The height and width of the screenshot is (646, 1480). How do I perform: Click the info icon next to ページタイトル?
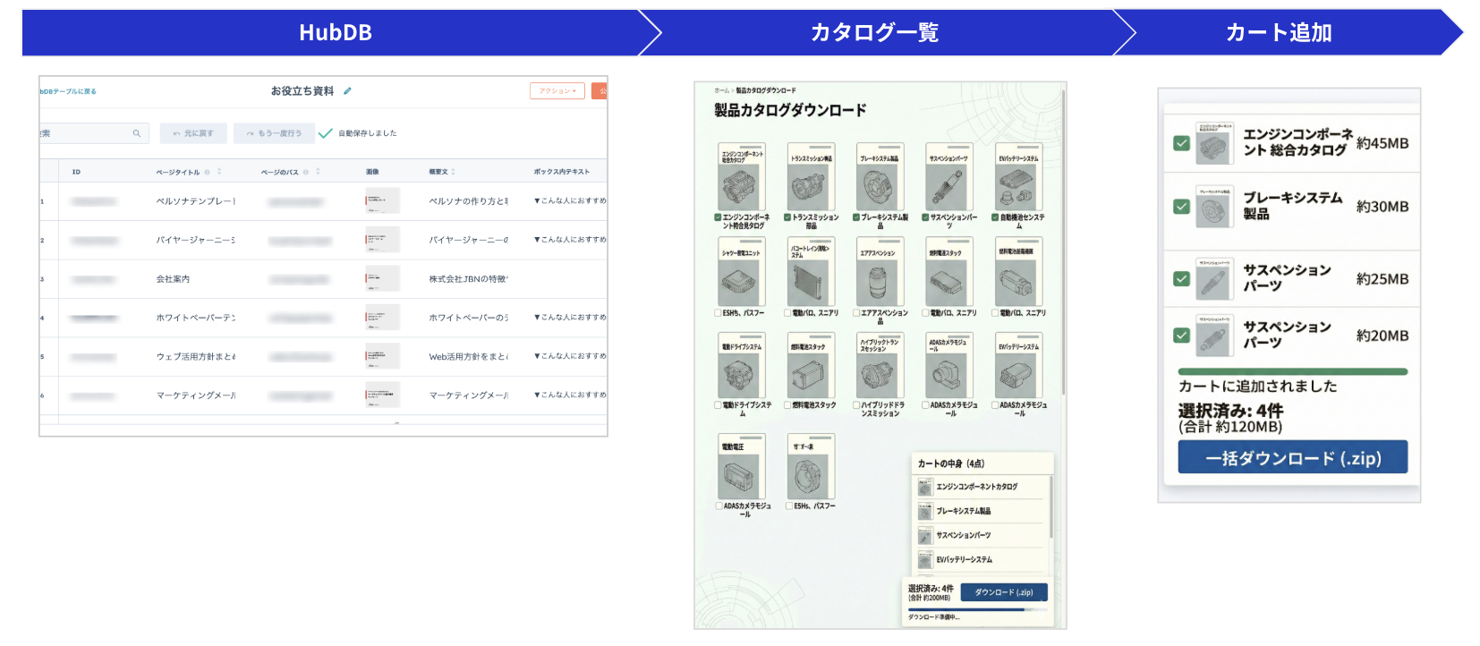point(208,172)
